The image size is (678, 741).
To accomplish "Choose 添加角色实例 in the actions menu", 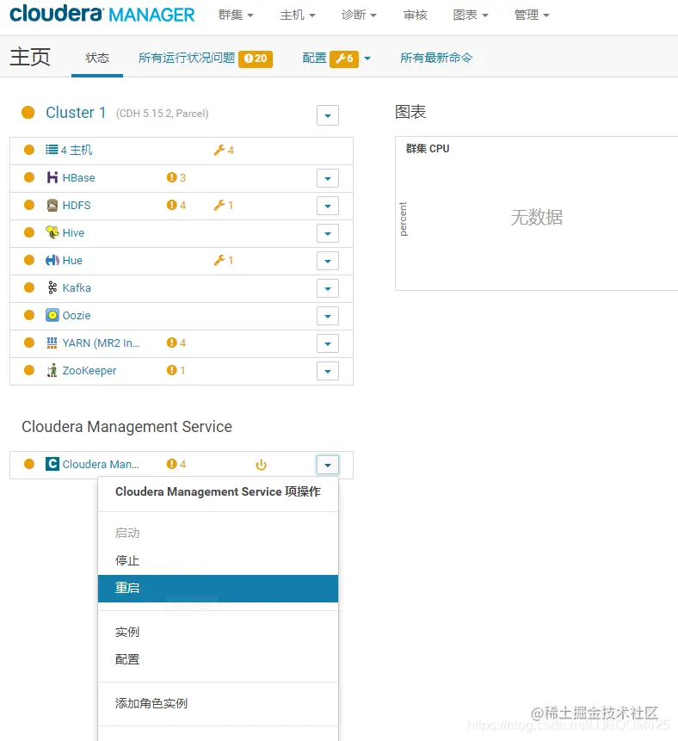I will point(218,703).
